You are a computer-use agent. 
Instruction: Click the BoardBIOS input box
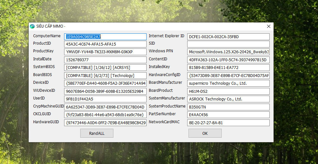[x=105, y=75]
